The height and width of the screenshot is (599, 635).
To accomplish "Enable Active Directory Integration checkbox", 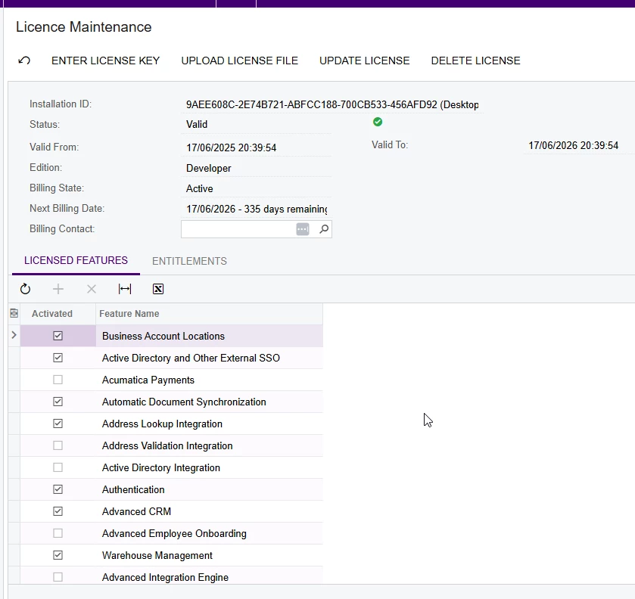I will [x=58, y=467].
